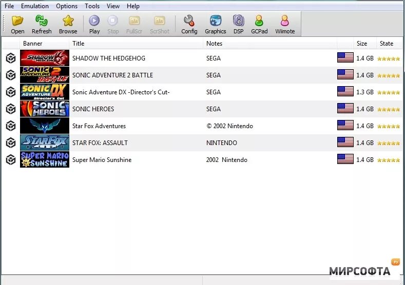Select Star Fox Adventures title text
The height and width of the screenshot is (285, 405).
pyautogui.click(x=99, y=126)
